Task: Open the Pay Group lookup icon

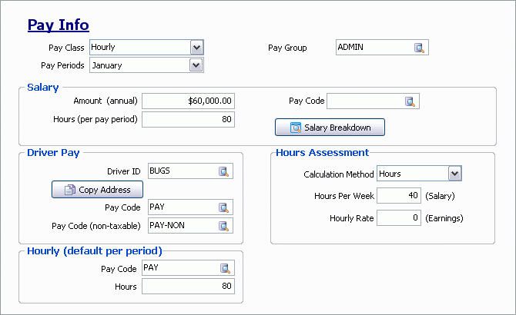Action: coord(420,48)
